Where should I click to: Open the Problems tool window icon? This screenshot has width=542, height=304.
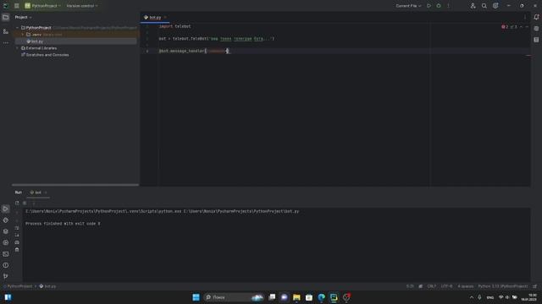[6, 265]
